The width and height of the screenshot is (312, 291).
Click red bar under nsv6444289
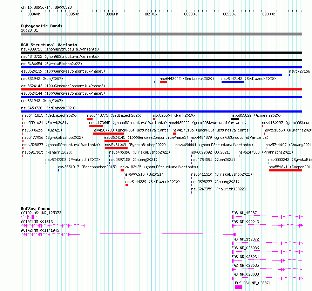pos(127,185)
